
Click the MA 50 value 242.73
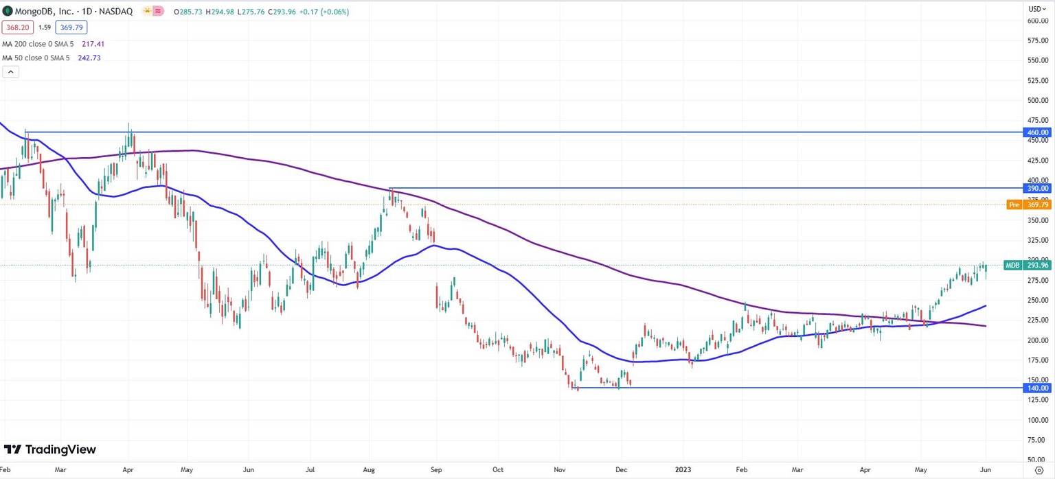click(x=89, y=58)
